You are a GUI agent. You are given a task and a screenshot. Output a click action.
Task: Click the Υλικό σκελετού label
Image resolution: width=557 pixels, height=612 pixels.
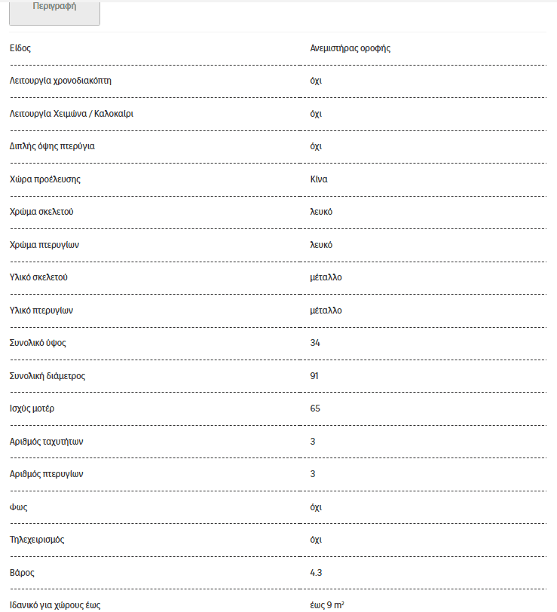pos(38,277)
